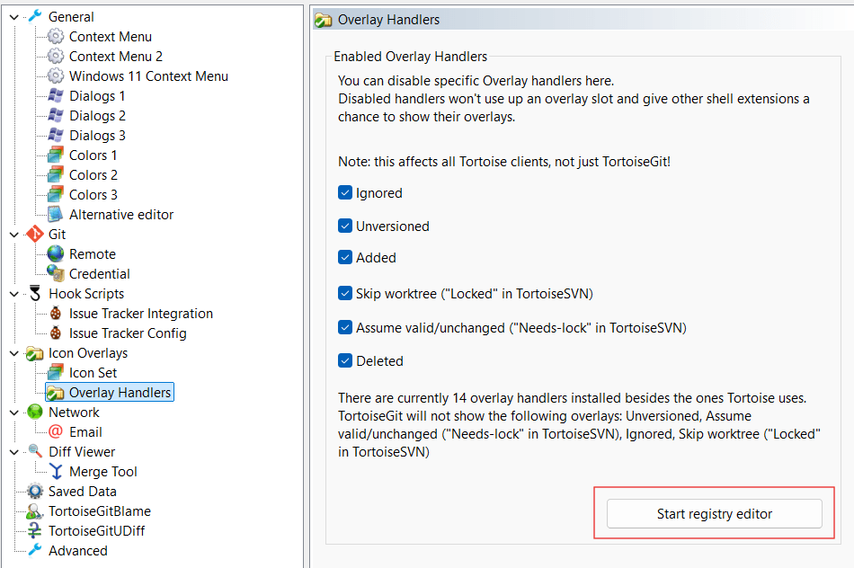
Task: Click the Credential icon
Action: (x=56, y=273)
